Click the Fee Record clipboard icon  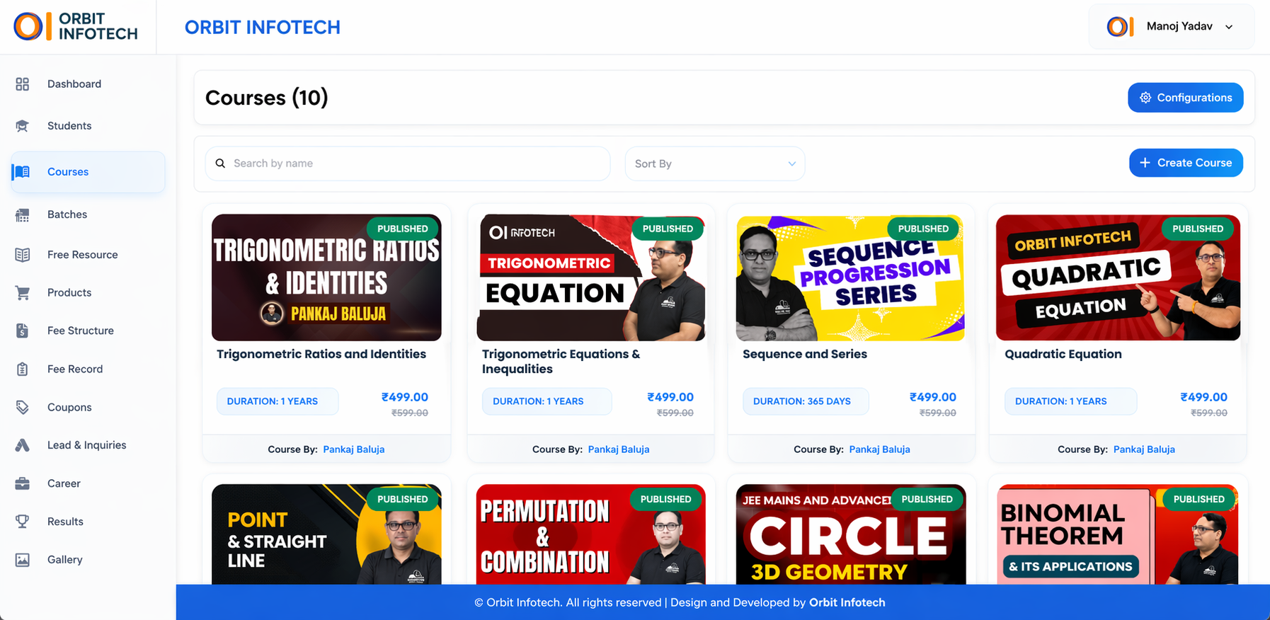coord(23,369)
